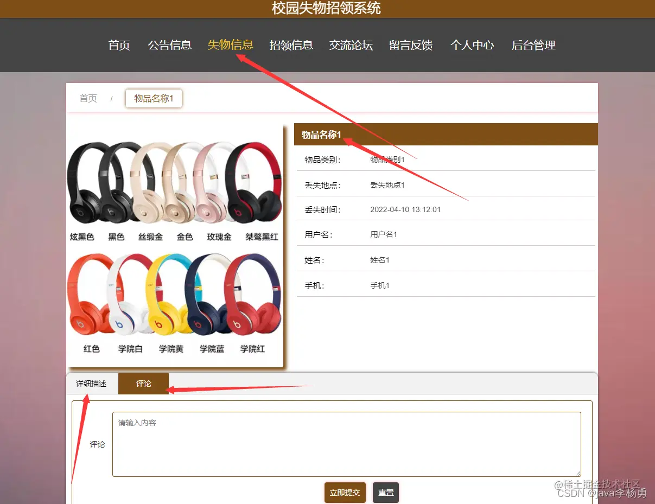Select the 失物信息 menu item
Viewport: 655px width, 504px height.
click(231, 45)
